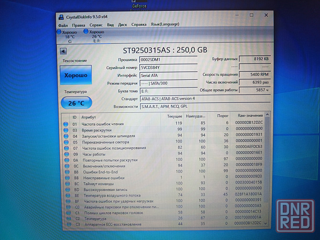Click status icon for attribute BC

click(68, 184)
